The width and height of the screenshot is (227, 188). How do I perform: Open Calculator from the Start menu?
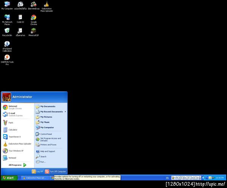click(17, 130)
